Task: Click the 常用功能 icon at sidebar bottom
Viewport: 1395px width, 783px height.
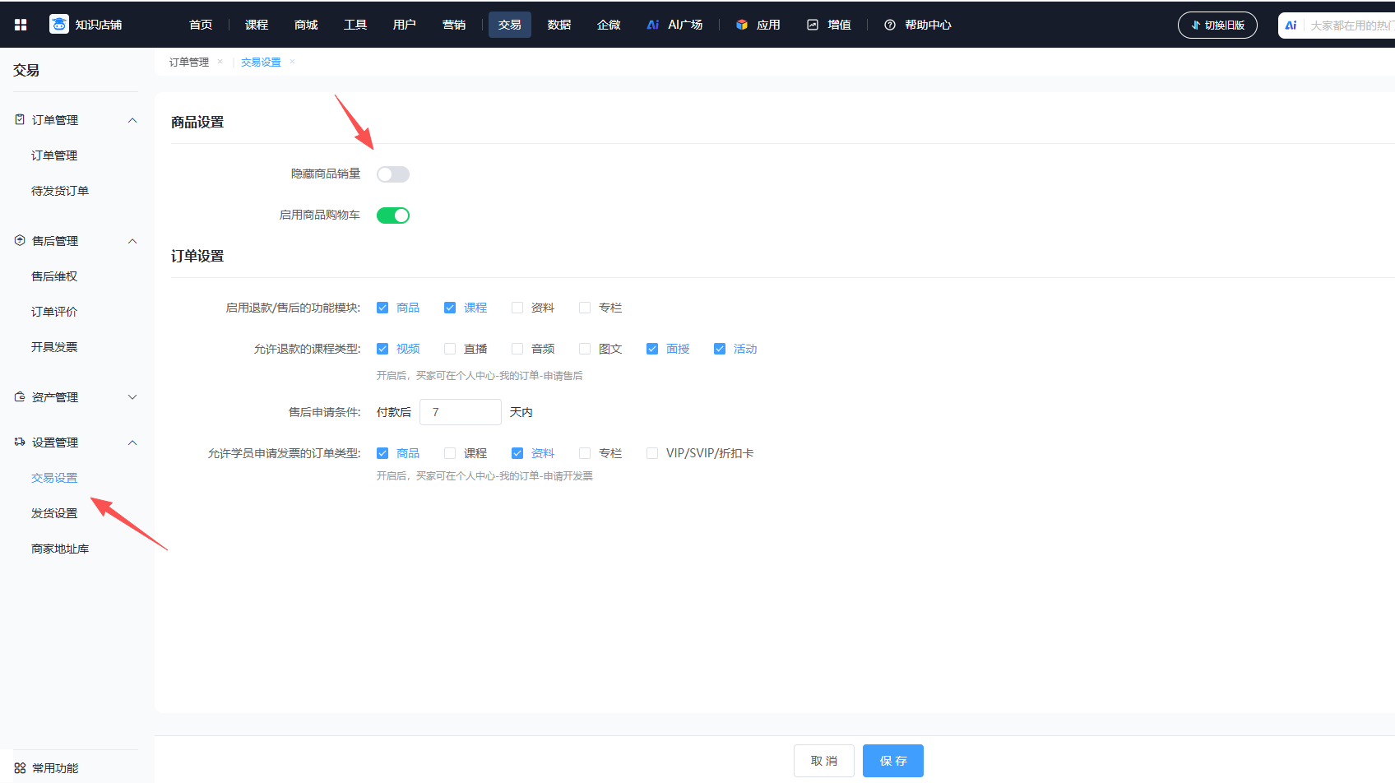Action: click(x=20, y=767)
